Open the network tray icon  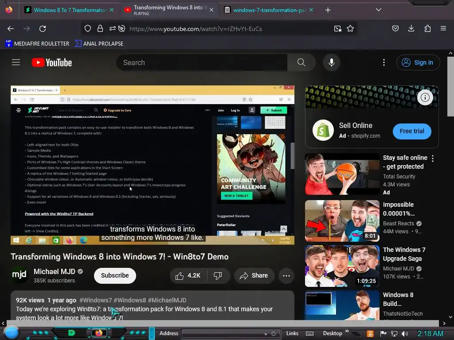394,334
